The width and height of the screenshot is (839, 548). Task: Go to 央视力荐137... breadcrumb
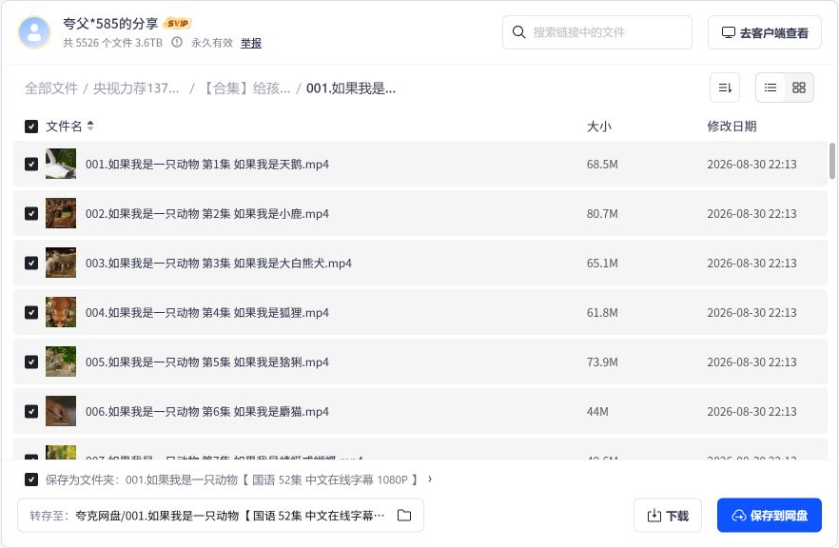(x=136, y=88)
